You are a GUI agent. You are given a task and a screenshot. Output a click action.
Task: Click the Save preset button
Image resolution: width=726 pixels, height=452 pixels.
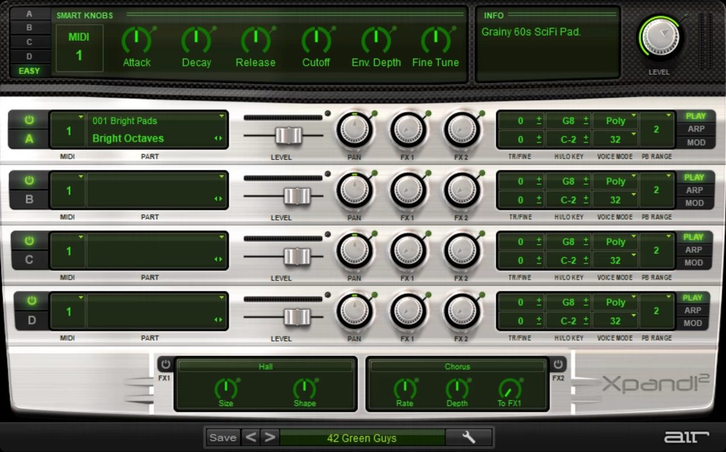pyautogui.click(x=223, y=437)
